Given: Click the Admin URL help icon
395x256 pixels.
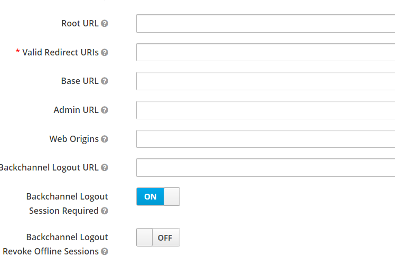Looking at the screenshot, I should click(105, 110).
